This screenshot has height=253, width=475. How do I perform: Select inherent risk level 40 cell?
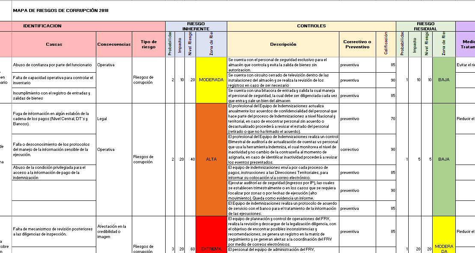tap(190, 159)
